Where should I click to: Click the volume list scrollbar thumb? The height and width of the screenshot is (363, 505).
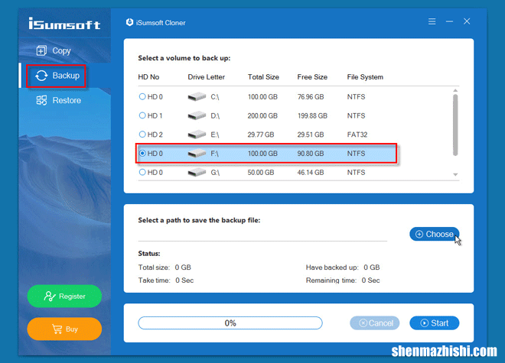(x=455, y=125)
